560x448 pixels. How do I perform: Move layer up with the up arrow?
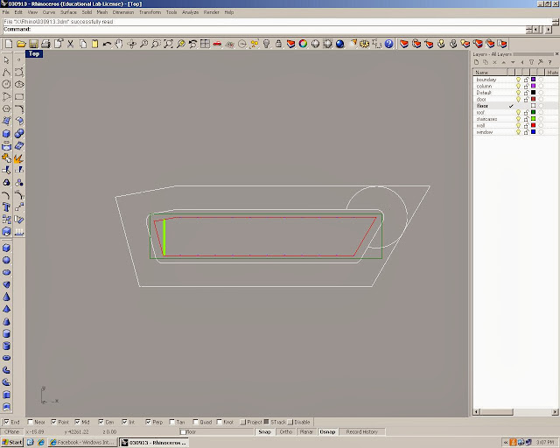click(x=504, y=62)
